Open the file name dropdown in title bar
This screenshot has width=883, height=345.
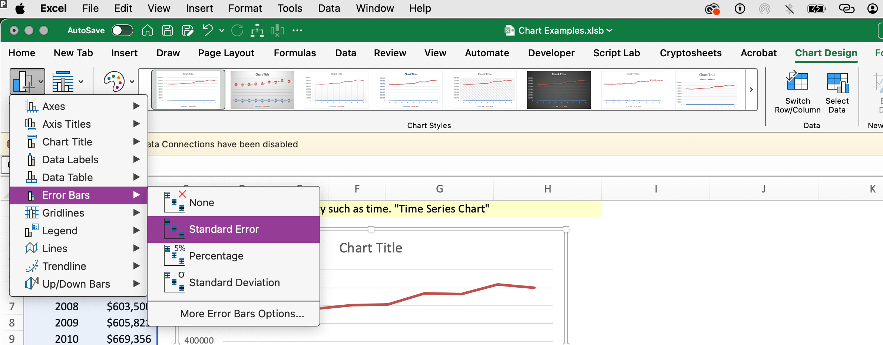click(x=609, y=30)
